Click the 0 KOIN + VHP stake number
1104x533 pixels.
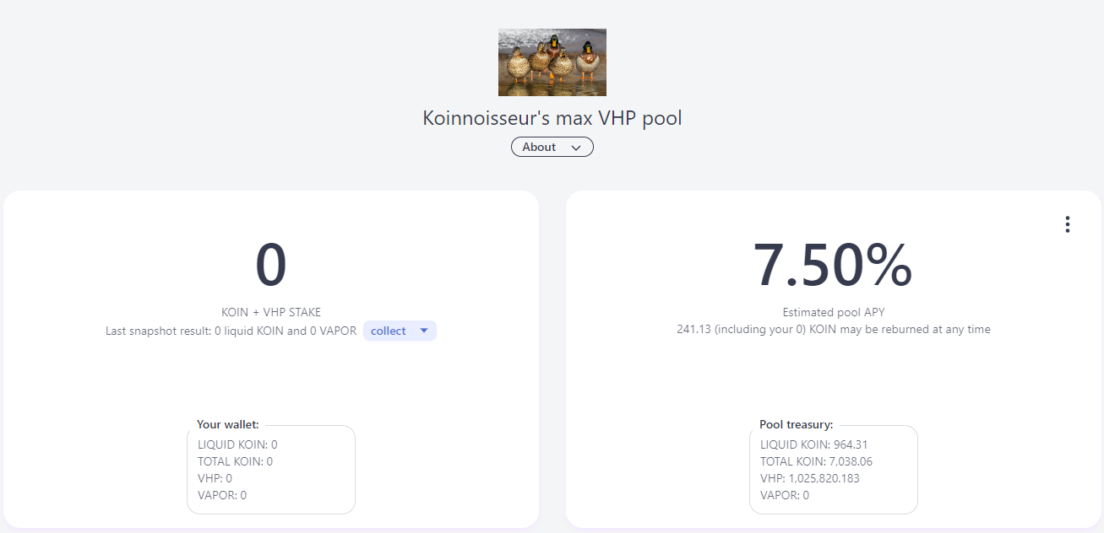tap(271, 266)
